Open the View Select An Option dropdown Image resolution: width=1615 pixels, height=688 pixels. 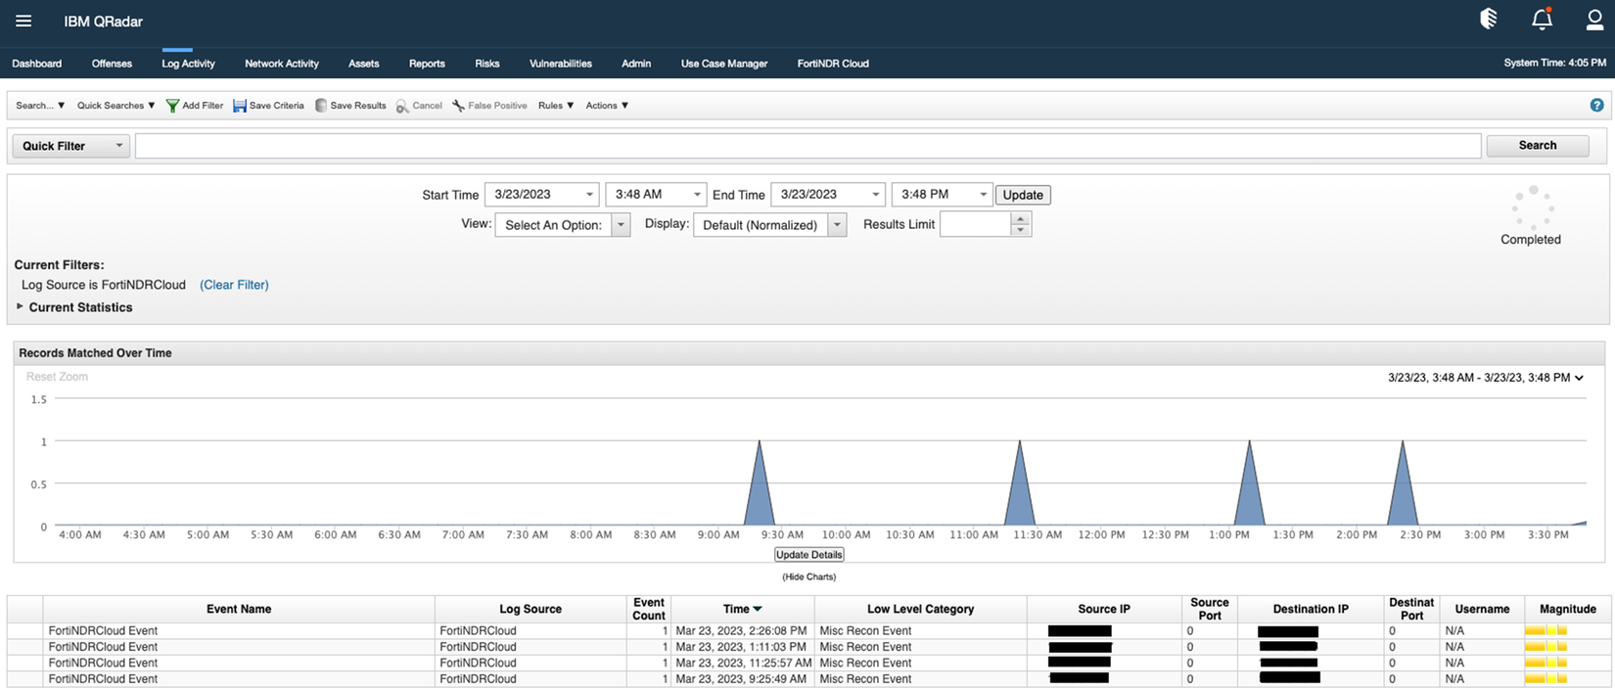pos(563,225)
